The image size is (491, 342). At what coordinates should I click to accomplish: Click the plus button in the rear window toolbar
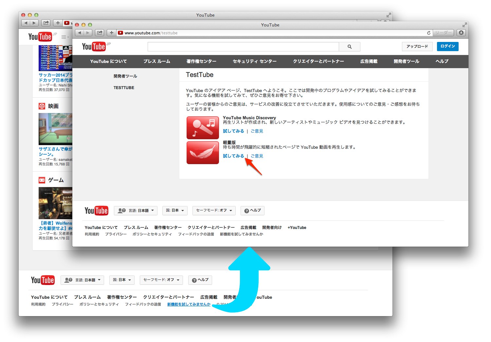point(58,23)
